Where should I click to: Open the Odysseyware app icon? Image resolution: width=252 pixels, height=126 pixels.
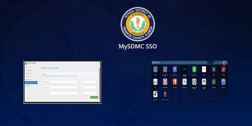[165, 82]
